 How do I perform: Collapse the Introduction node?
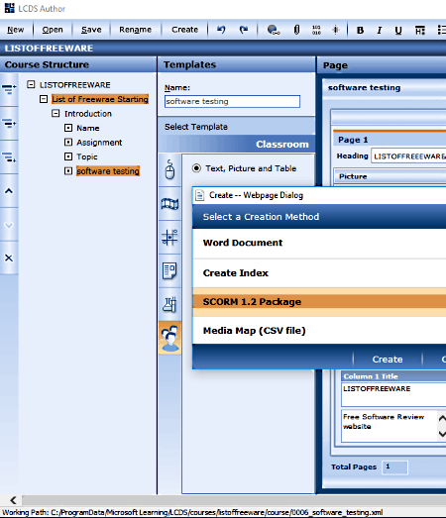coord(56,113)
